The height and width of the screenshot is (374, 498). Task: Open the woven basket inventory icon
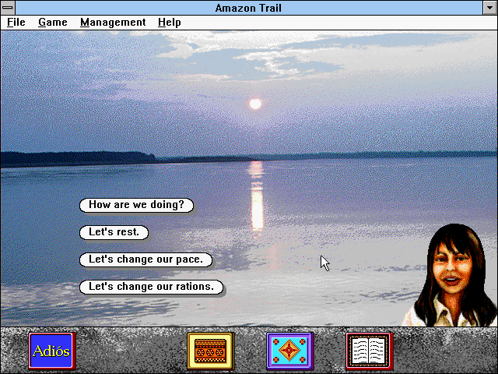(211, 351)
